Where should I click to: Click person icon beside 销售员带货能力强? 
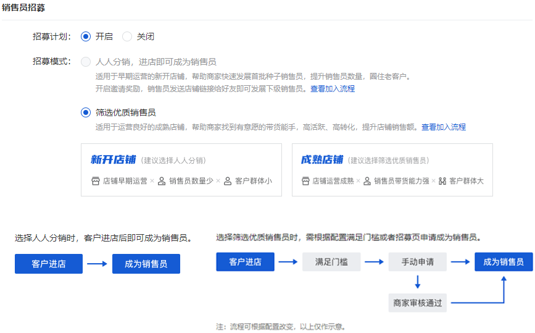pyautogui.click(x=367, y=181)
